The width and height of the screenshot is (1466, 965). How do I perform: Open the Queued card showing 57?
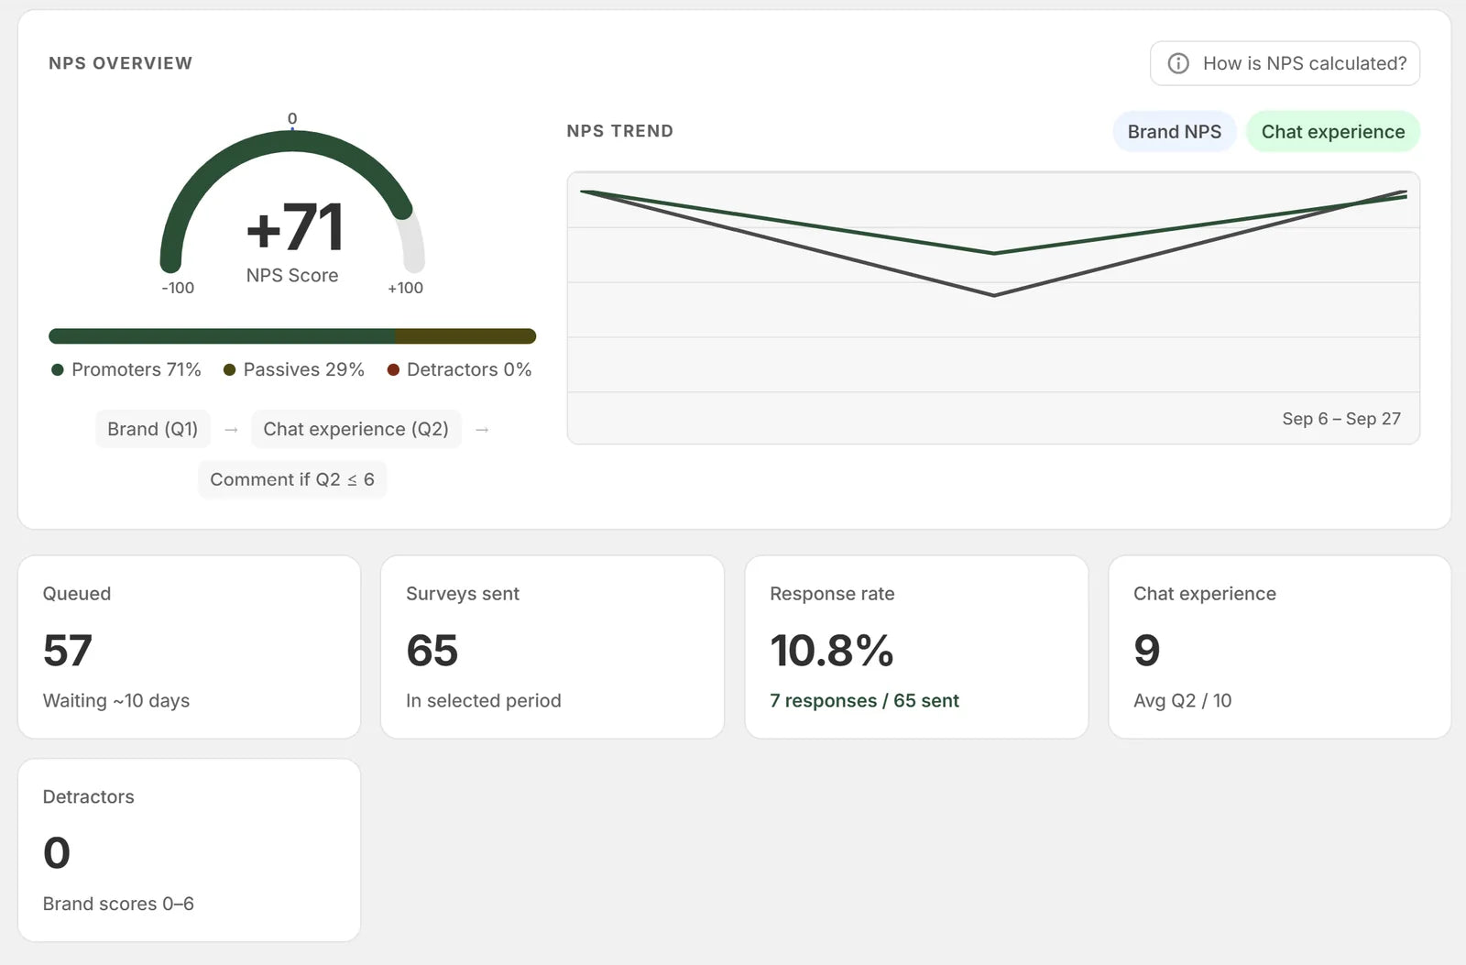[190, 647]
